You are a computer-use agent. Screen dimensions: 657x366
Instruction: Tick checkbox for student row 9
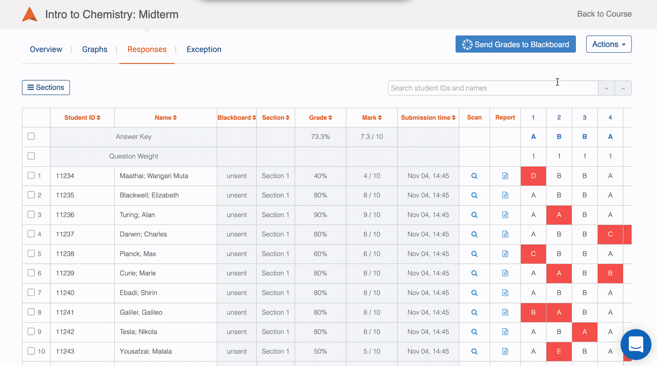click(31, 331)
